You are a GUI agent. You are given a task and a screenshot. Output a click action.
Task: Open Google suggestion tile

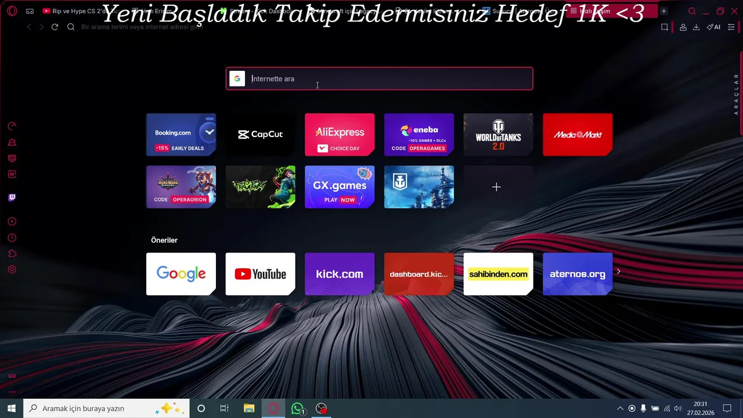(181, 273)
